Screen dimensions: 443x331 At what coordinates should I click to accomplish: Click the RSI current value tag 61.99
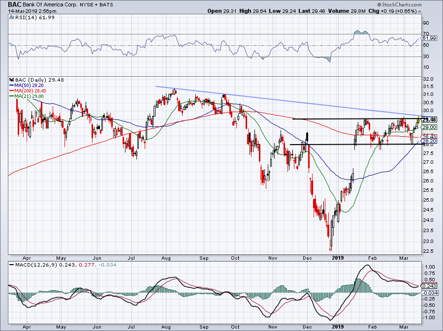(x=429, y=38)
